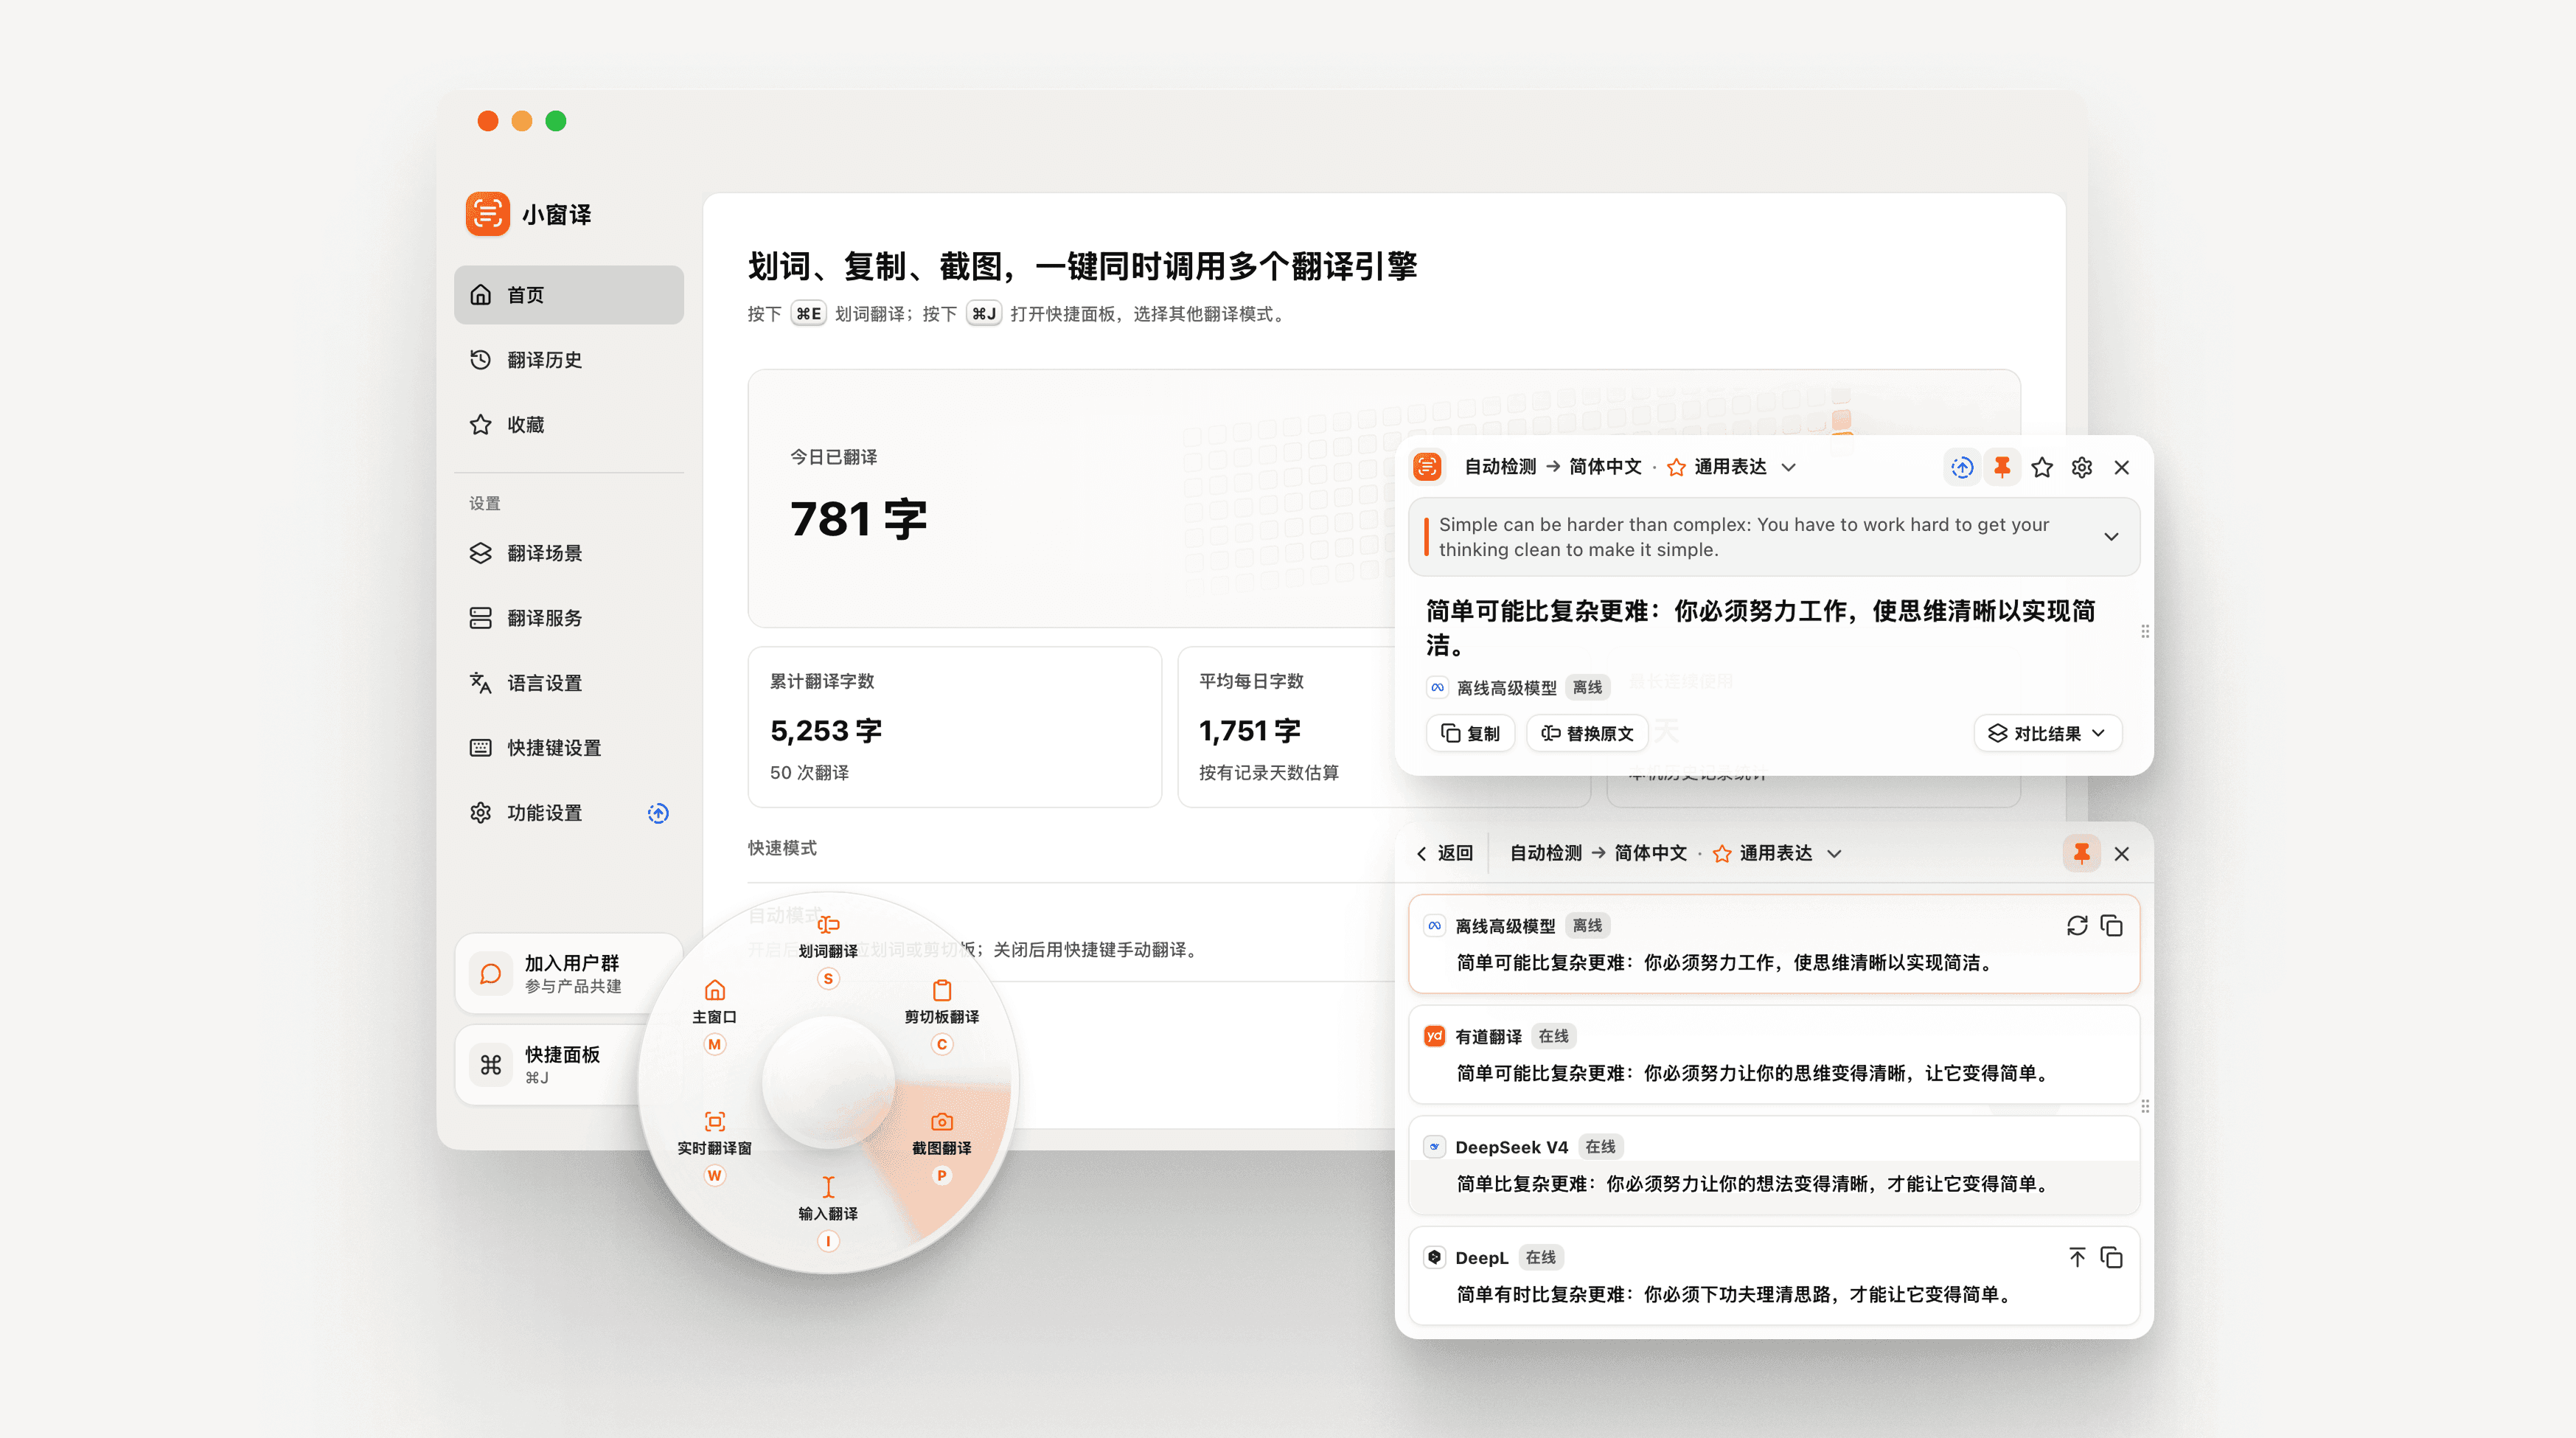Click the app logo in top translation popup
The width and height of the screenshot is (2576, 1438).
(x=1427, y=467)
